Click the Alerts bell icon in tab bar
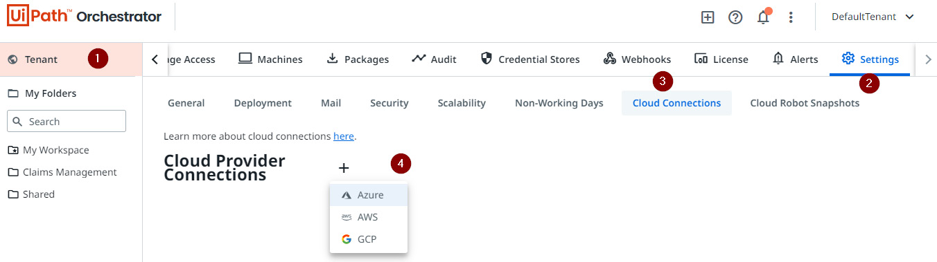Image resolution: width=937 pixels, height=262 pixels. (778, 59)
